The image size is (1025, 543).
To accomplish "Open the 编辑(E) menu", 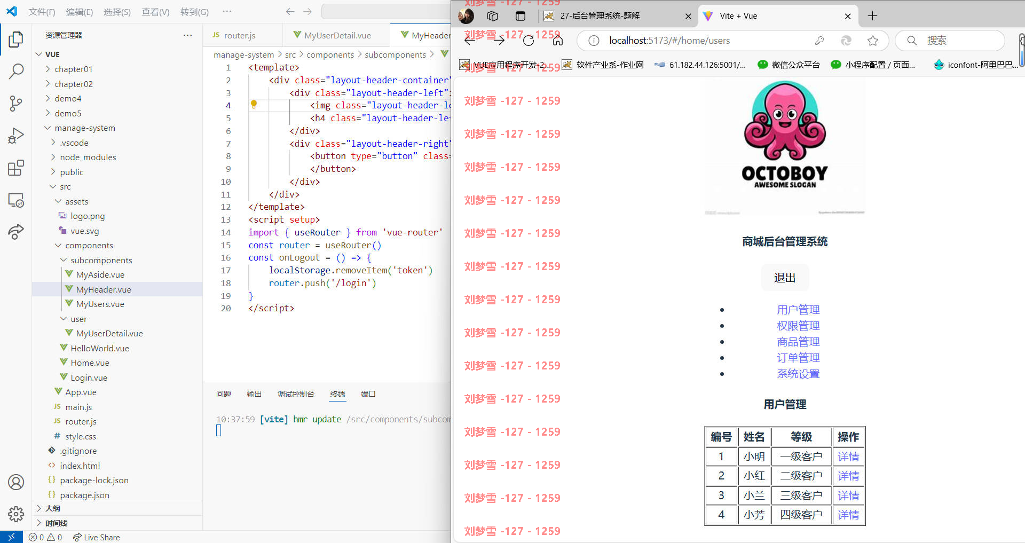I will [80, 12].
